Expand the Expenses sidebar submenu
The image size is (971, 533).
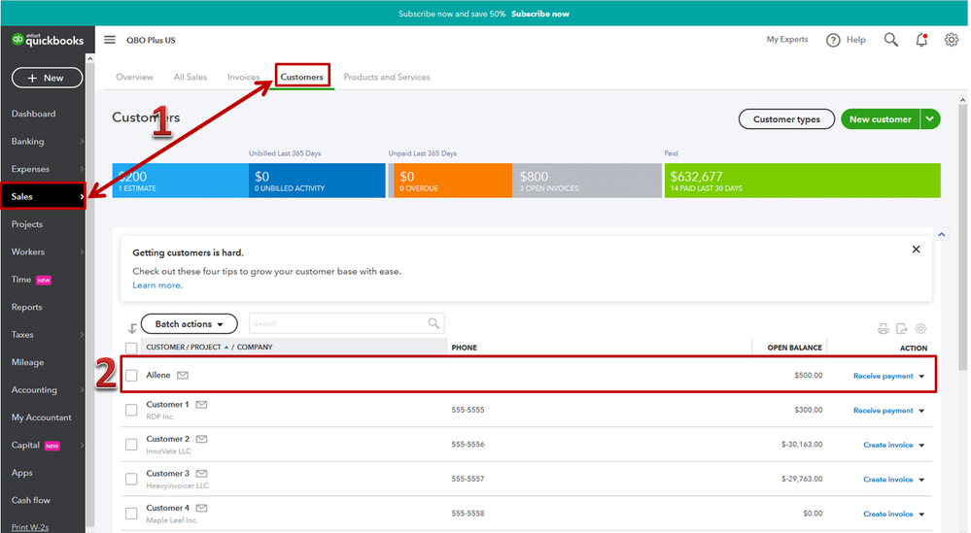point(82,170)
